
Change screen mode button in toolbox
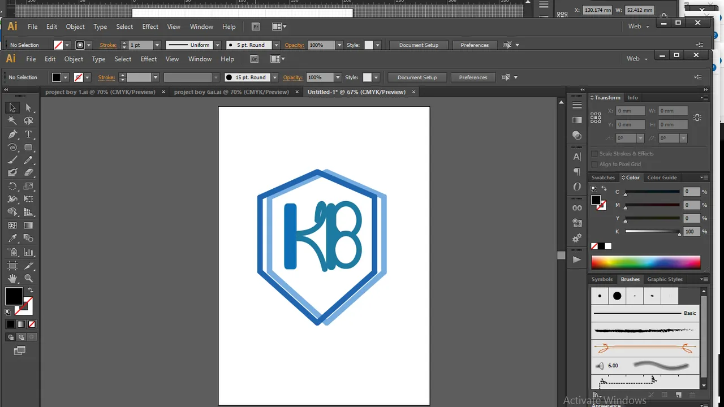tap(20, 351)
